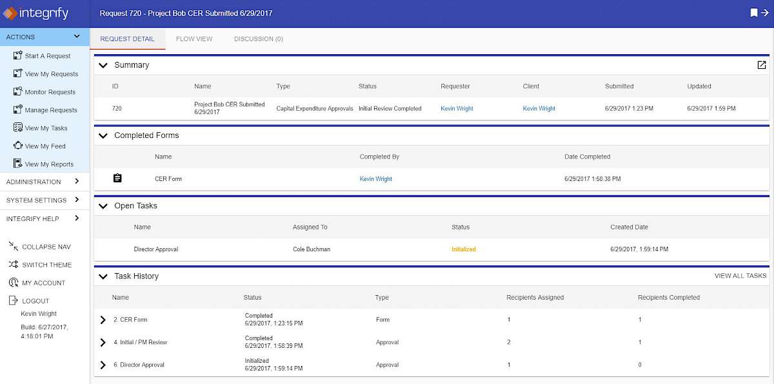This screenshot has height=384, width=774.
Task: Open Requester Kevin Wright link in Summary
Action: pyautogui.click(x=457, y=108)
